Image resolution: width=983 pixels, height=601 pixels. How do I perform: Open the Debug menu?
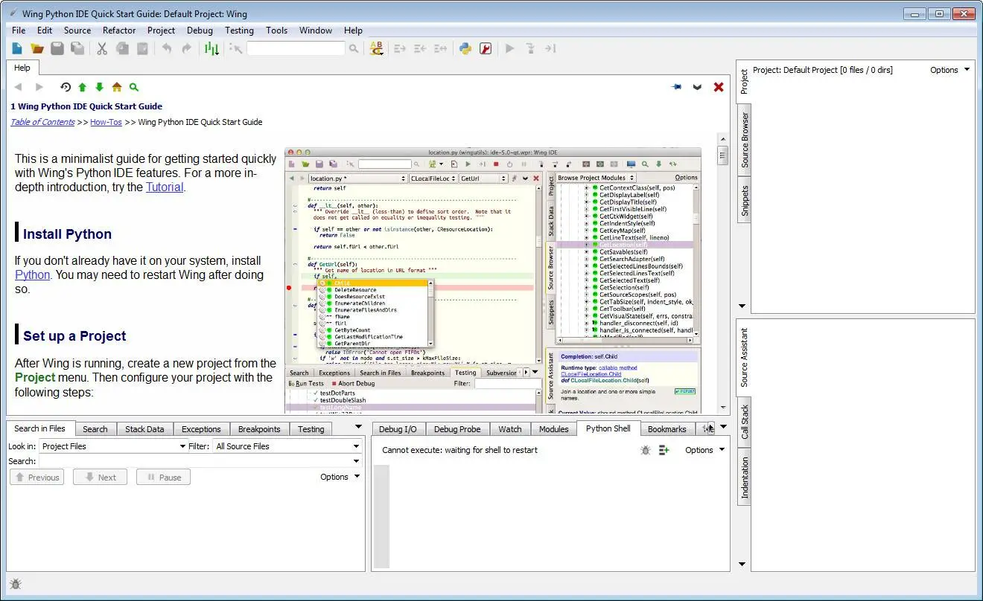pyautogui.click(x=200, y=30)
